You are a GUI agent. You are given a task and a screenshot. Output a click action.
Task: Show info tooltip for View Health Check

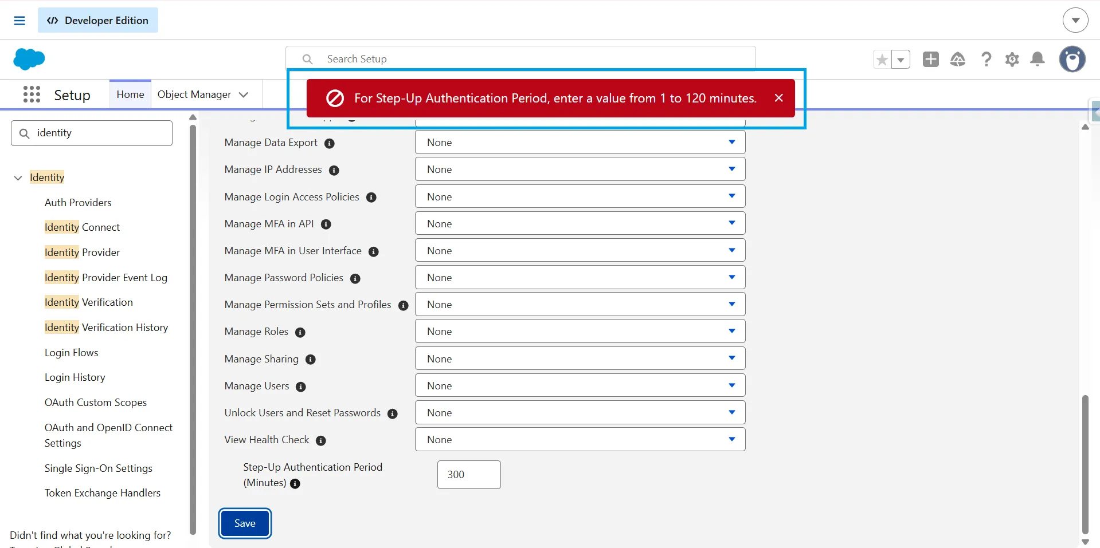[321, 441]
